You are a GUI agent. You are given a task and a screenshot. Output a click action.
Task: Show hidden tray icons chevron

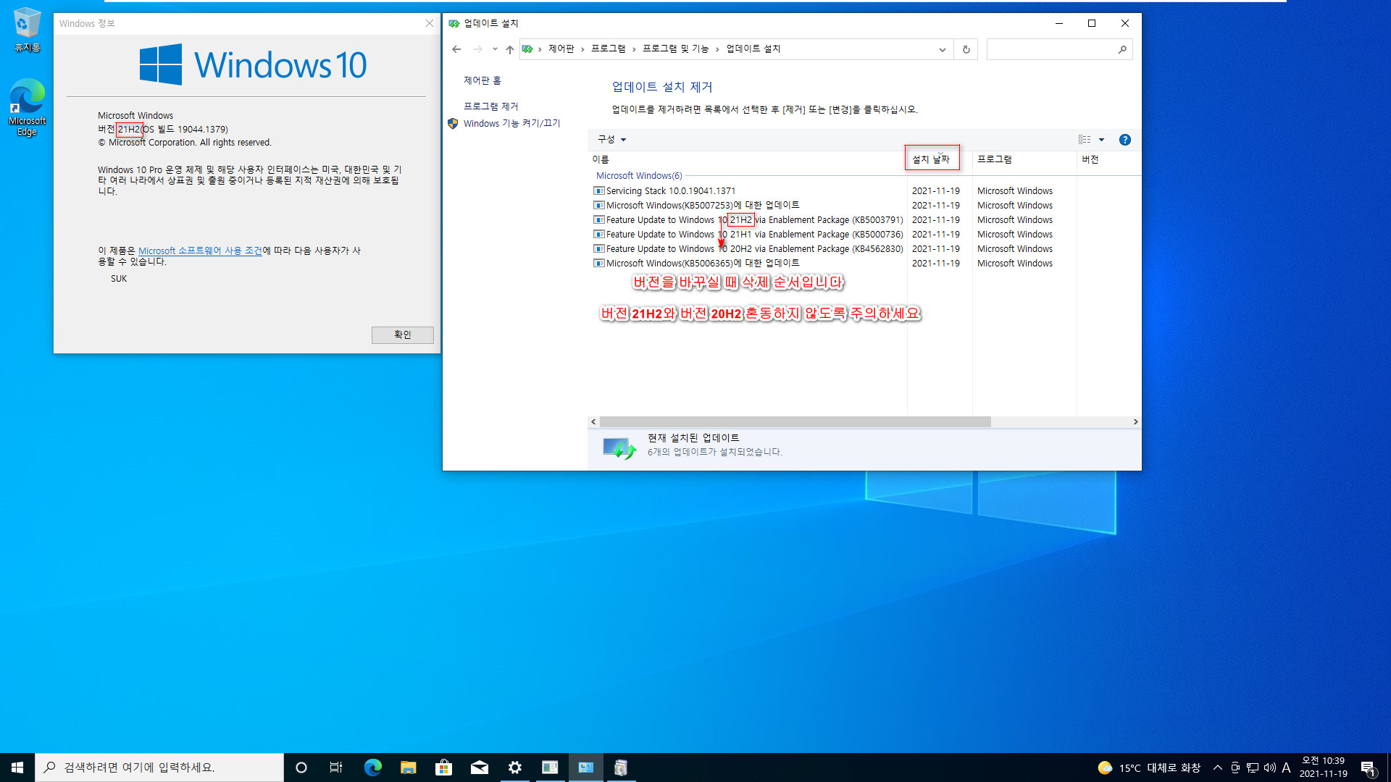(x=1217, y=768)
